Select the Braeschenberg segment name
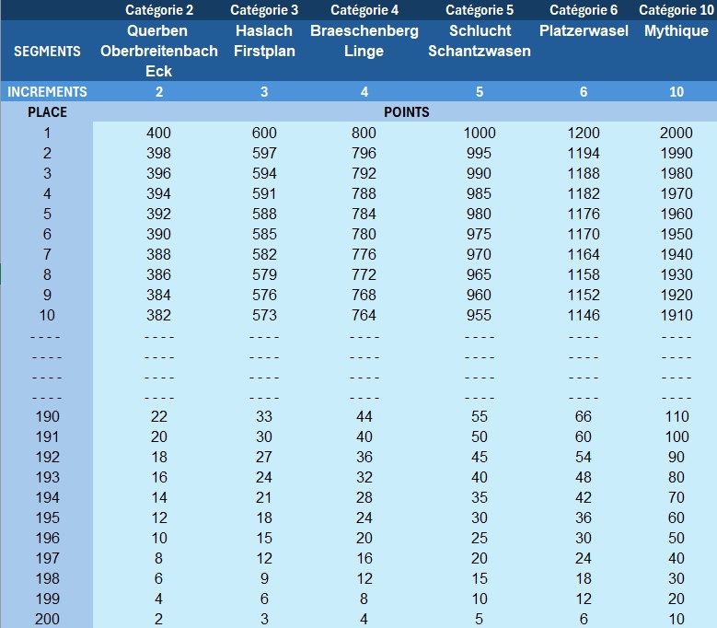Viewport: 717px width, 628px height. [x=364, y=30]
